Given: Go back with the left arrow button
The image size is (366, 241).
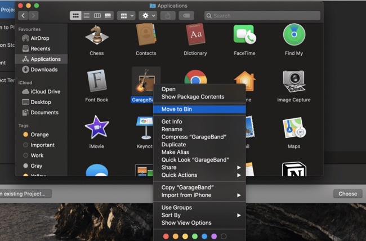Looking at the screenshot, I should coord(23,16).
